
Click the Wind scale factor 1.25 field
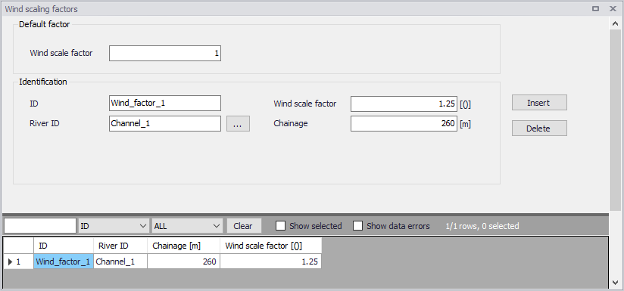pos(404,104)
